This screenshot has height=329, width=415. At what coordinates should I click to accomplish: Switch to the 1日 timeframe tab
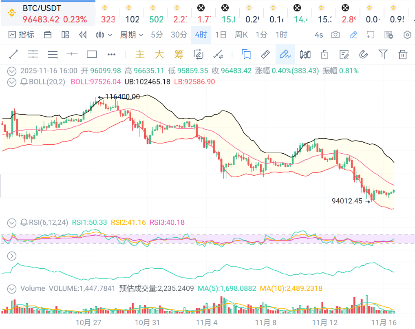pos(221,35)
